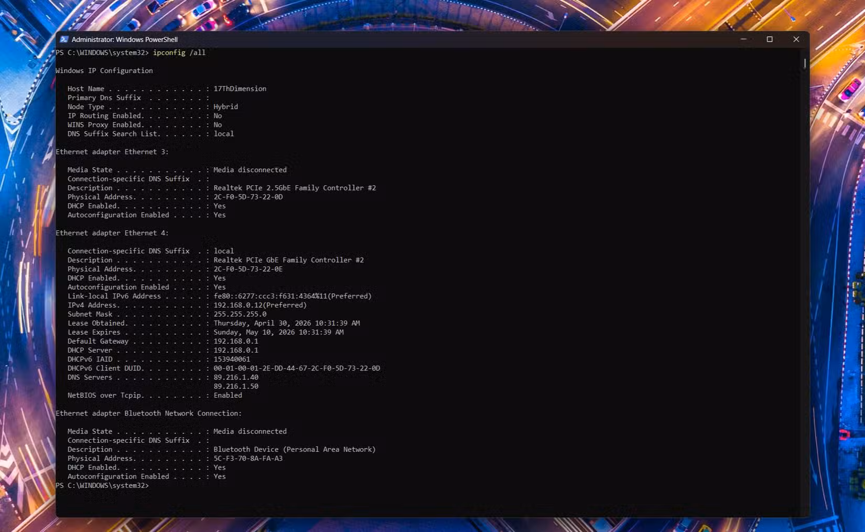Click Bluetooth 'Media disconnected' state
Screen dimensions: 865x532
(x=250, y=431)
